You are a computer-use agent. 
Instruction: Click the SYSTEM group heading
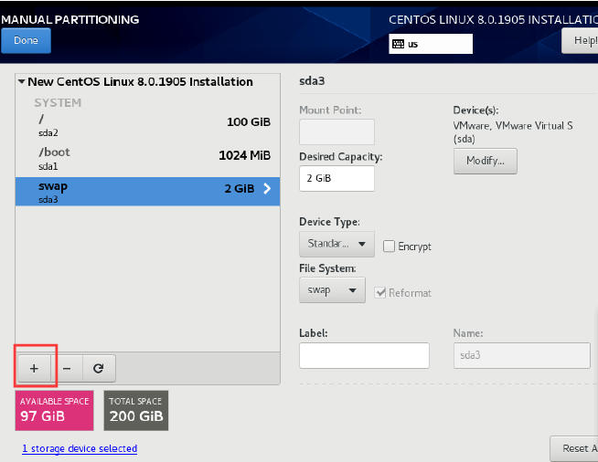tap(58, 103)
